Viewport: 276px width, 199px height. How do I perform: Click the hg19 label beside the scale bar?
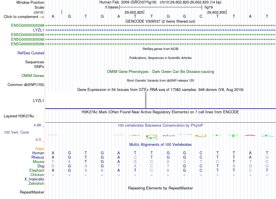[209, 7]
